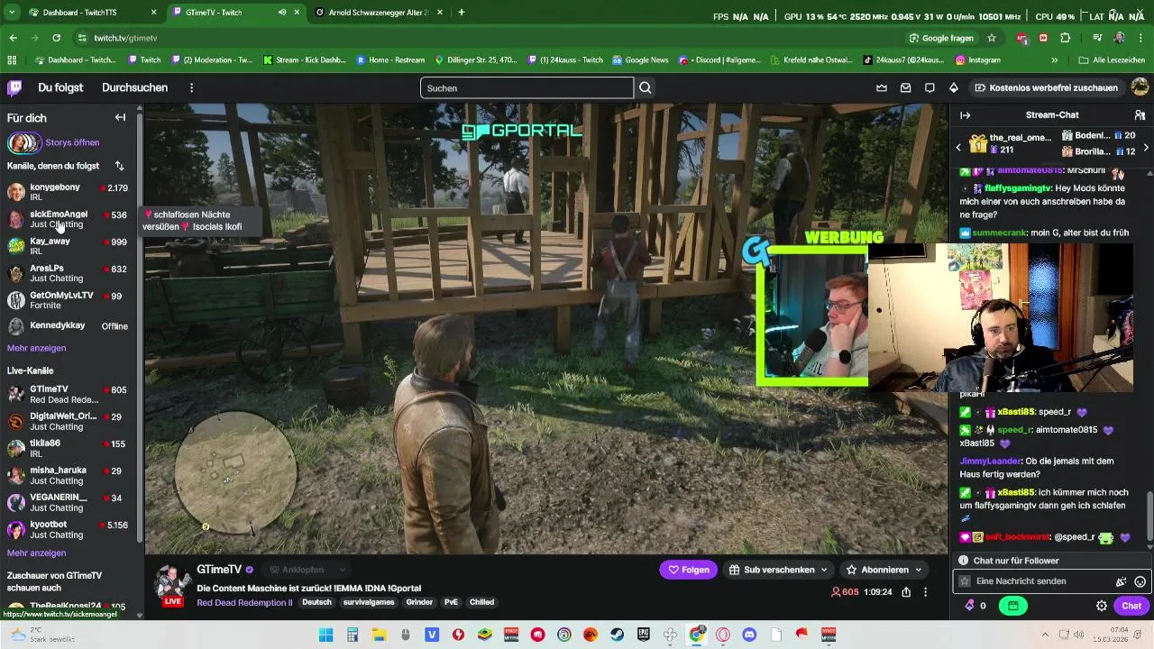This screenshot has width=1154, height=649.
Task: Click Google fragen button in address bar
Action: [x=941, y=38]
